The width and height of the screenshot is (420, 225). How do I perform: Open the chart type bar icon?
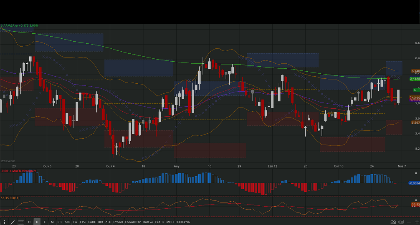(x=401, y=222)
